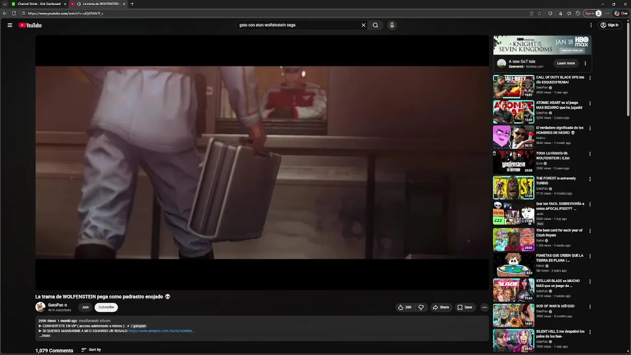Reload the page with refresh icon
Viewport: 631px width, 355px height.
pos(14,13)
